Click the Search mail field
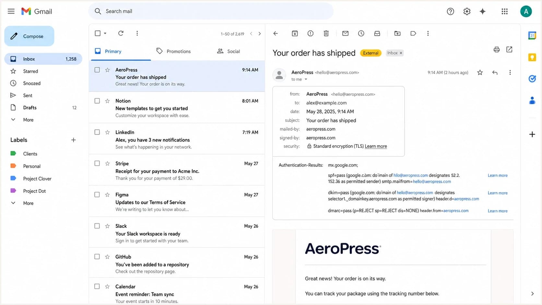The height and width of the screenshot is (305, 542). point(211,11)
